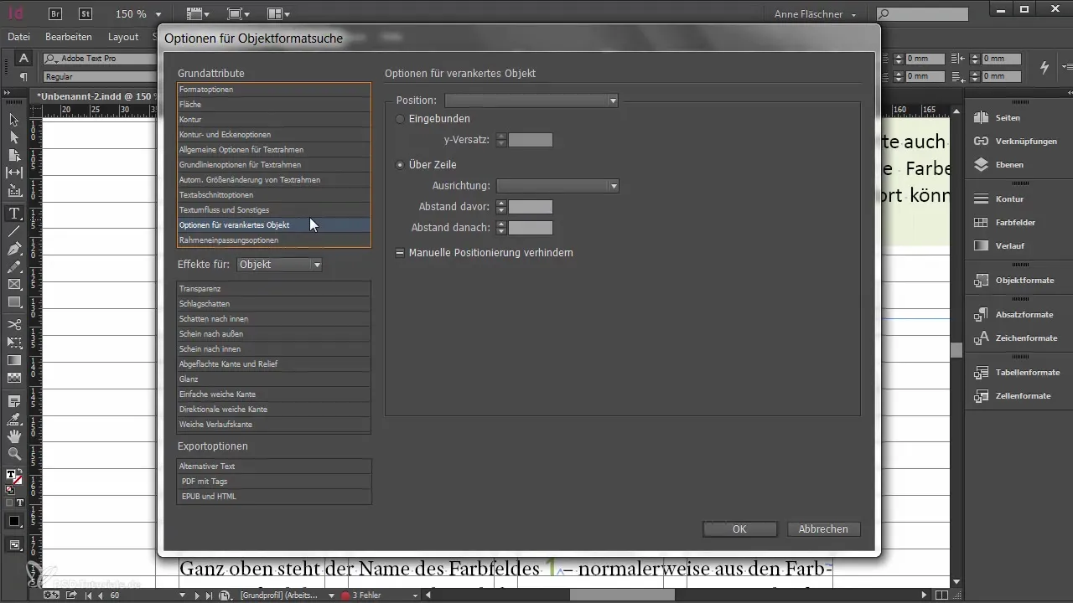Open the Position dropdown
Image resolution: width=1073 pixels, height=603 pixels.
531,100
